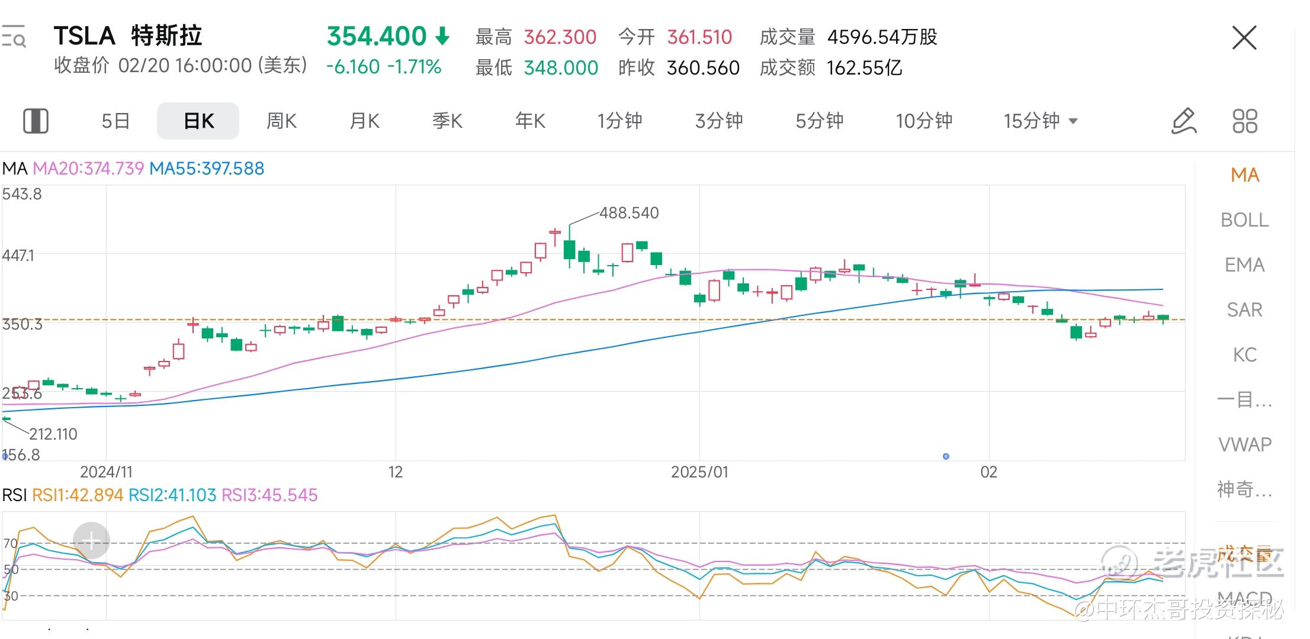Switch to the 年K yearly tab

530,121
